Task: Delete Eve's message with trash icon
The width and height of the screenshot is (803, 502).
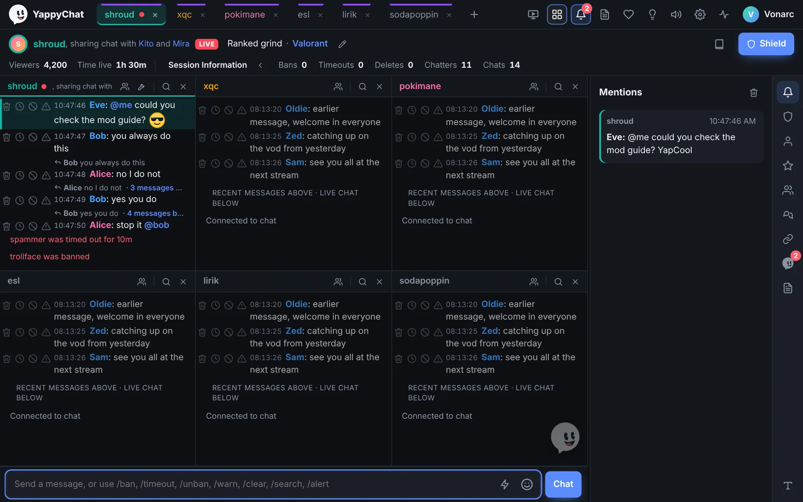Action: [x=7, y=106]
